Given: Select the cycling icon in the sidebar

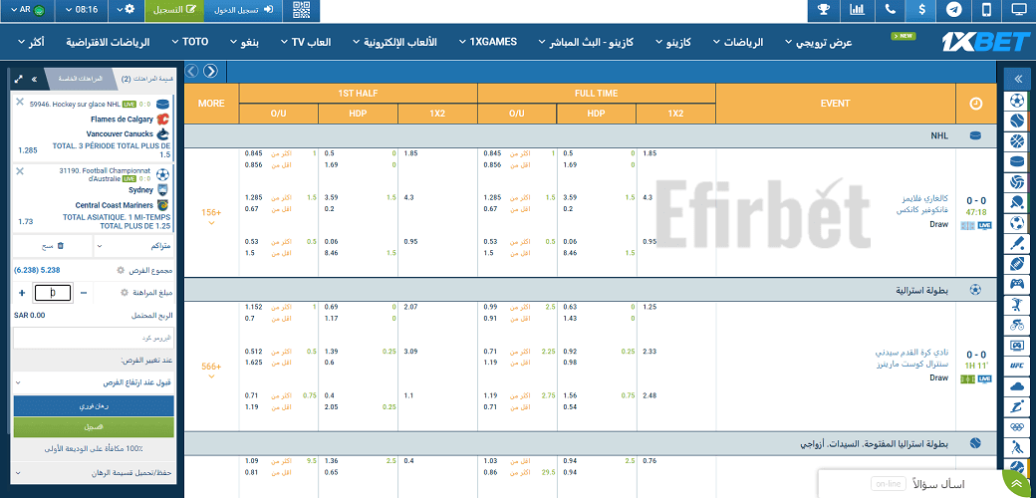Looking at the screenshot, I should pos(1017,325).
